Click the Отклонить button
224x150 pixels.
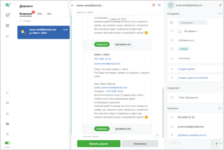[140, 144]
